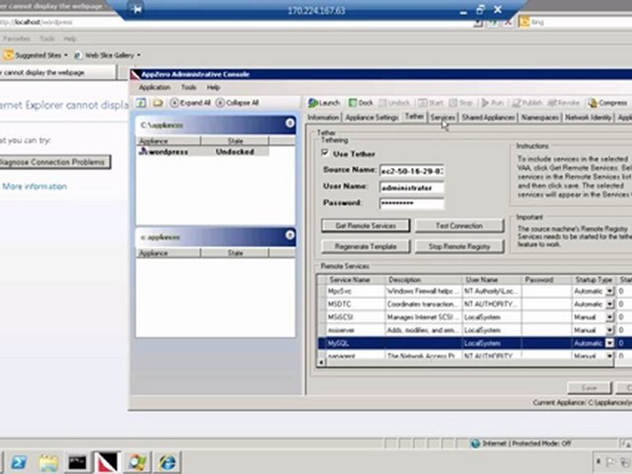Screen dimensions: 632x474
Task: Click the Password input field
Action: 411,203
